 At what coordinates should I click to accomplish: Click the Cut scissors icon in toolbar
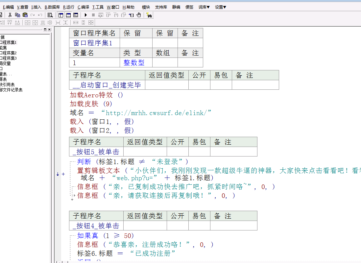pyautogui.click(x=10, y=15)
